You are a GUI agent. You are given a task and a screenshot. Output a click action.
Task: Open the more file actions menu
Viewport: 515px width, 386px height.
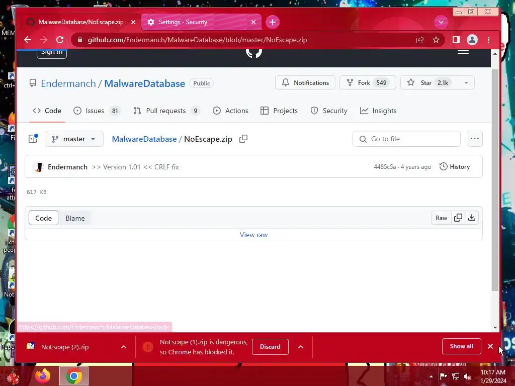pos(475,139)
